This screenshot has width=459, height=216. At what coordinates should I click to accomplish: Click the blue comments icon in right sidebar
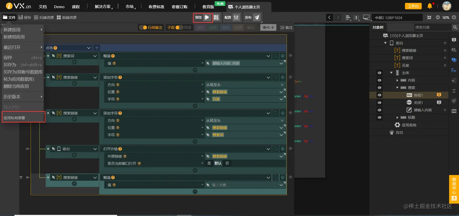[454, 60]
